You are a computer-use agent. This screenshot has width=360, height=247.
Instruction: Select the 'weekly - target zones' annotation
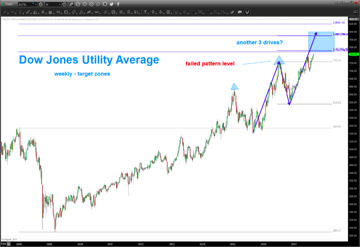[x=82, y=74]
